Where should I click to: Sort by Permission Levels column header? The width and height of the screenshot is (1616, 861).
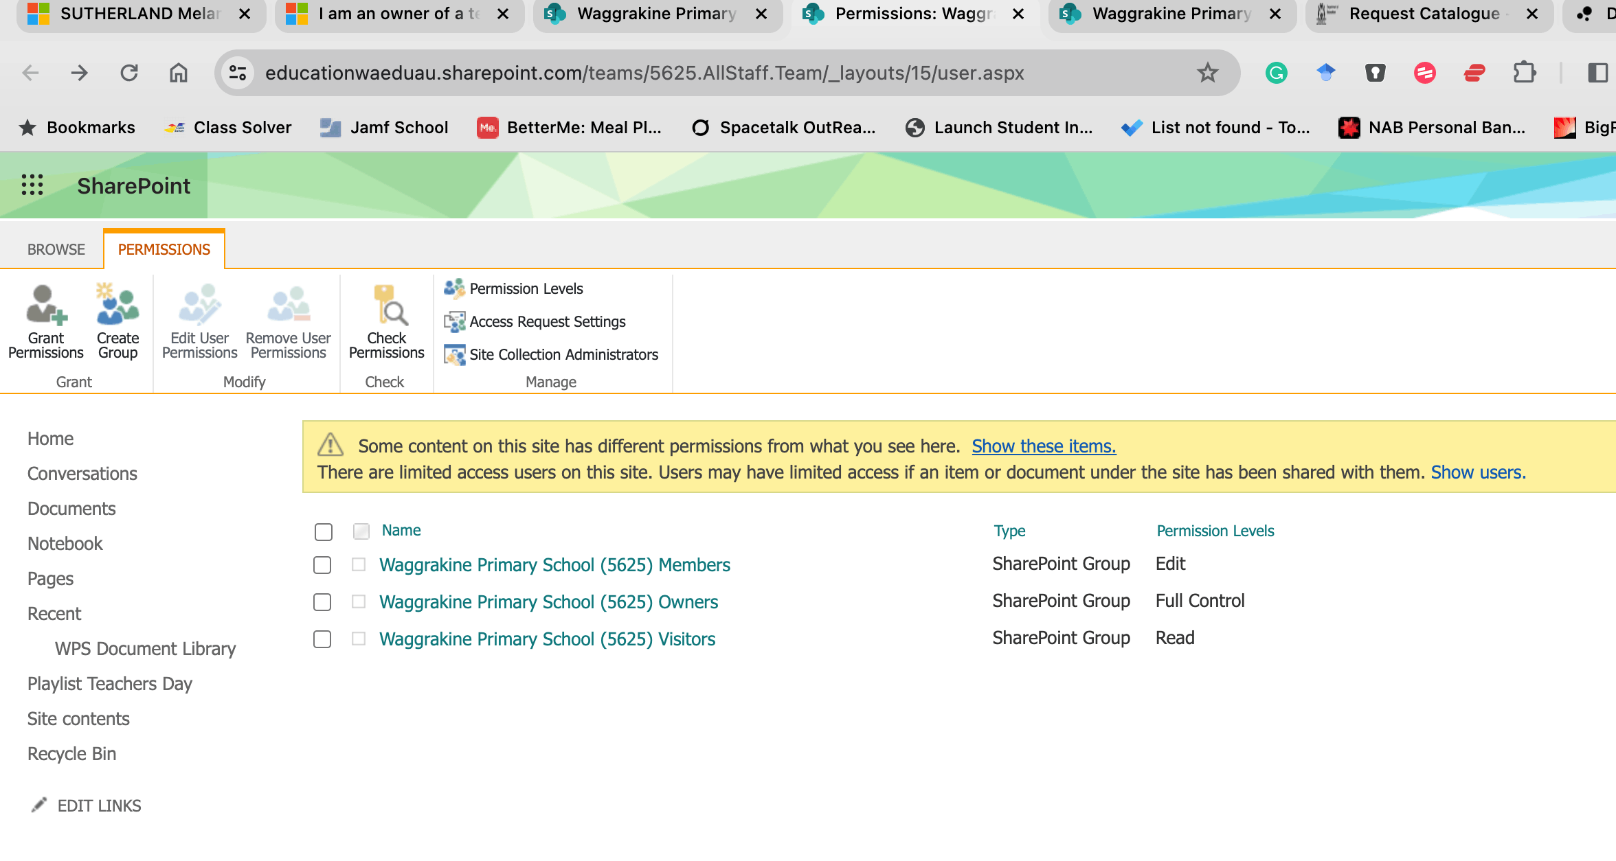tap(1215, 531)
